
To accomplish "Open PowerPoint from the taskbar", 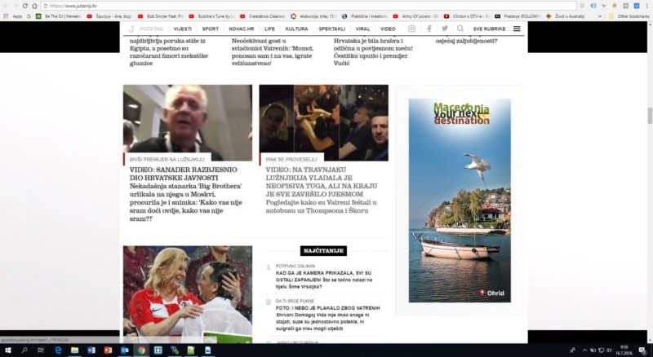I will (x=108, y=350).
